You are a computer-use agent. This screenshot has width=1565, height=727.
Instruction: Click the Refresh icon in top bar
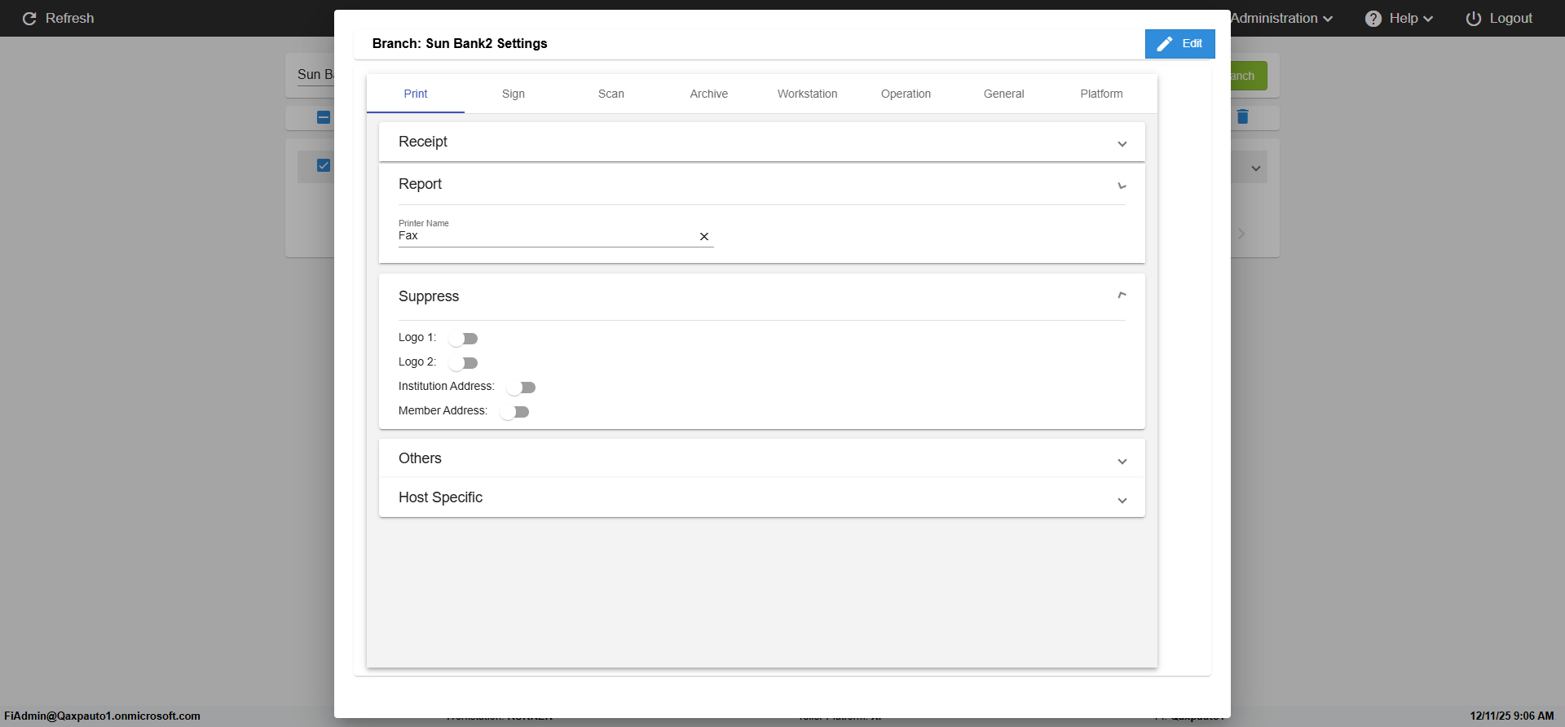point(29,19)
